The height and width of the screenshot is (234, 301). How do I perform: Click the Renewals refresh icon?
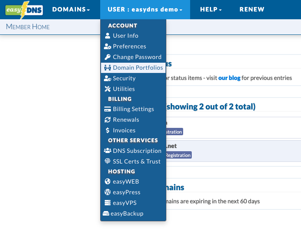click(x=108, y=120)
